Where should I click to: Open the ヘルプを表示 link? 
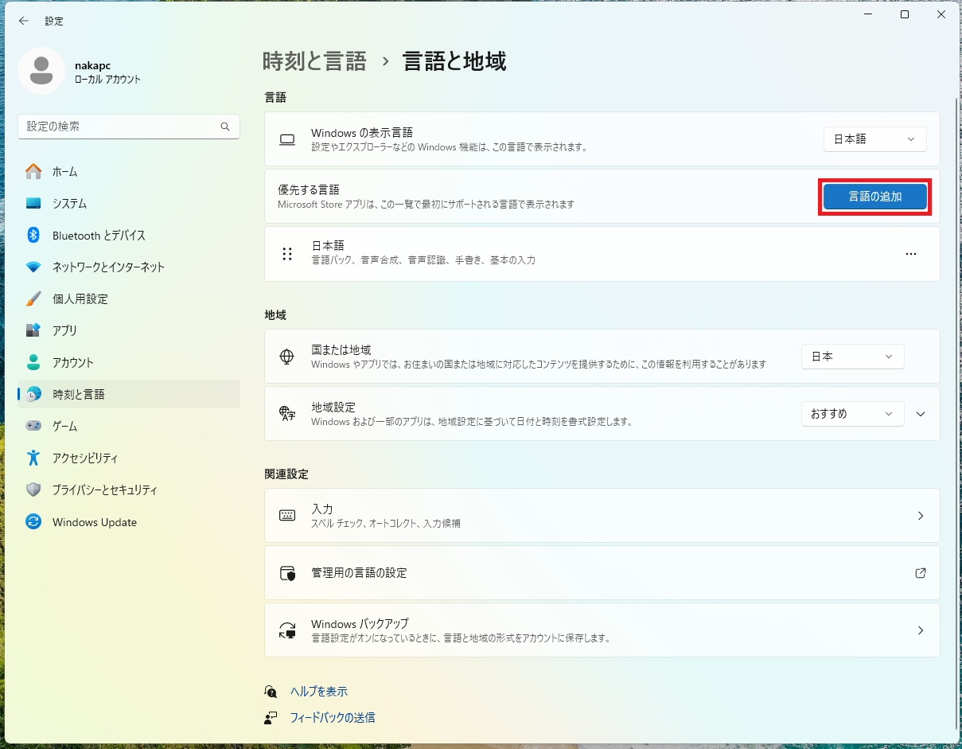tap(318, 692)
